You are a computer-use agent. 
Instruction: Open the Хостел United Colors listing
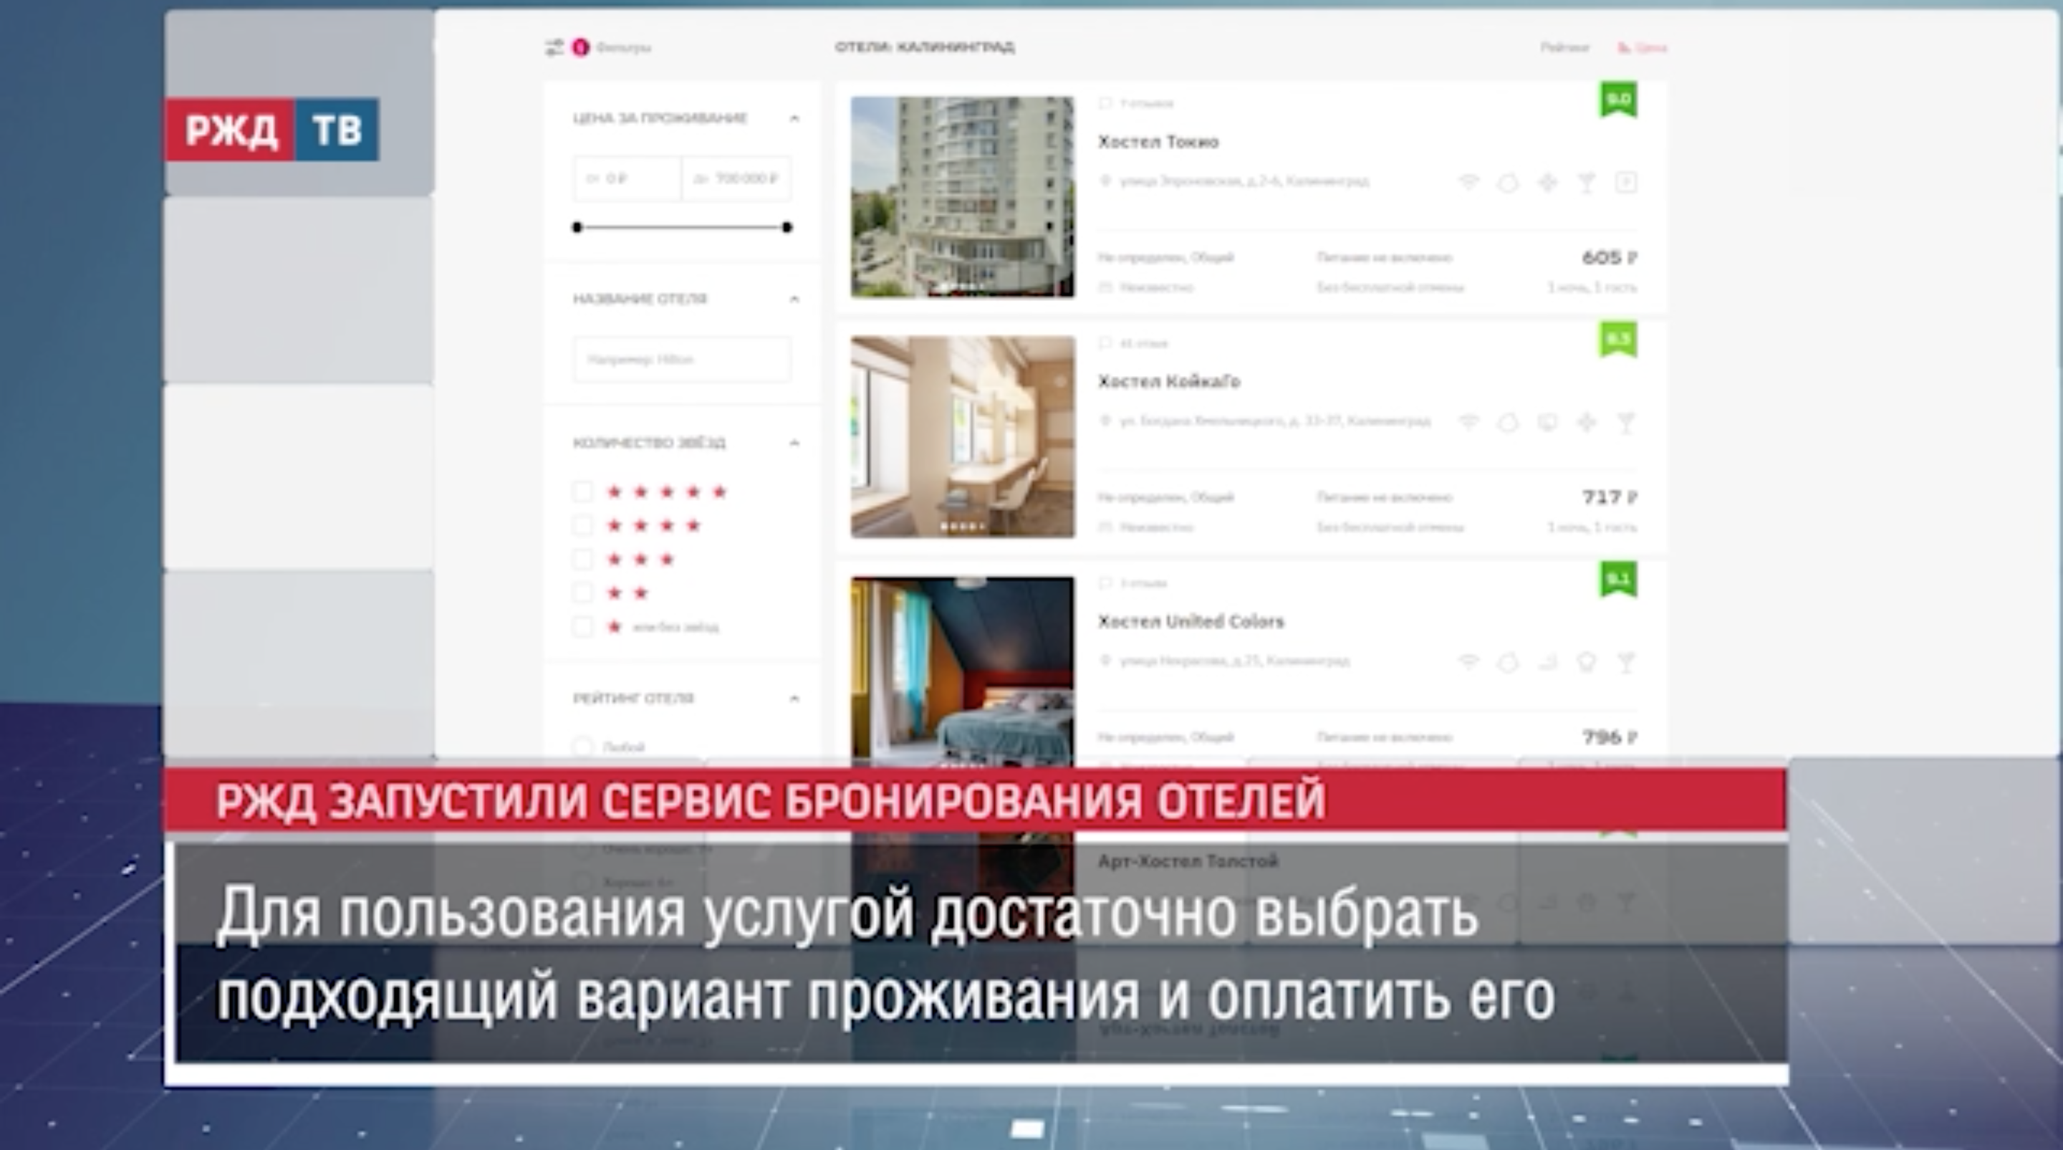coord(1193,620)
